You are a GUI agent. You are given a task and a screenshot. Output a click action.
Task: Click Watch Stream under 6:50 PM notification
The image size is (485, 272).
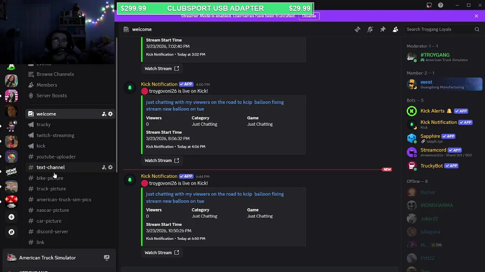pos(162,252)
